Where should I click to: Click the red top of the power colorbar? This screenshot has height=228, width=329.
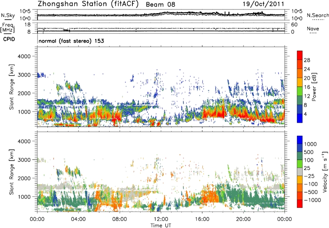300,55
